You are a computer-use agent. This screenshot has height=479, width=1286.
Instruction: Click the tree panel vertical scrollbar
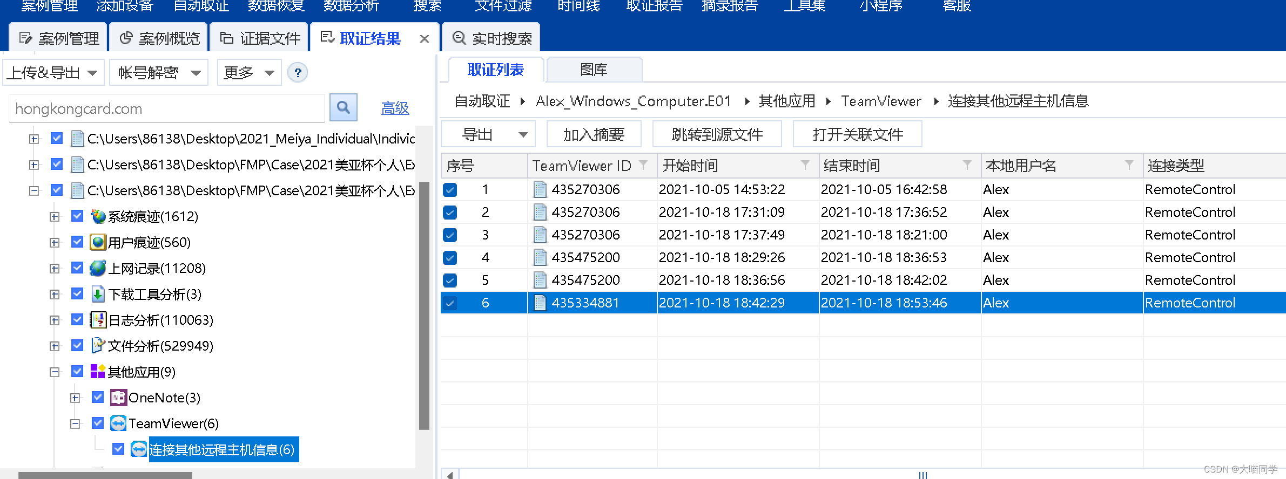424,306
